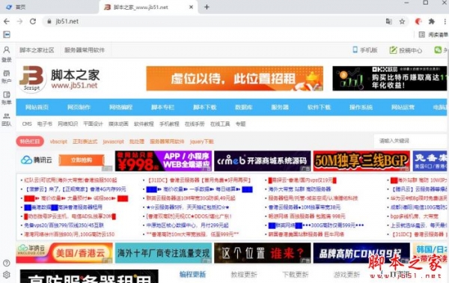
Task: Select the 教程更新 tab
Action: (244, 275)
